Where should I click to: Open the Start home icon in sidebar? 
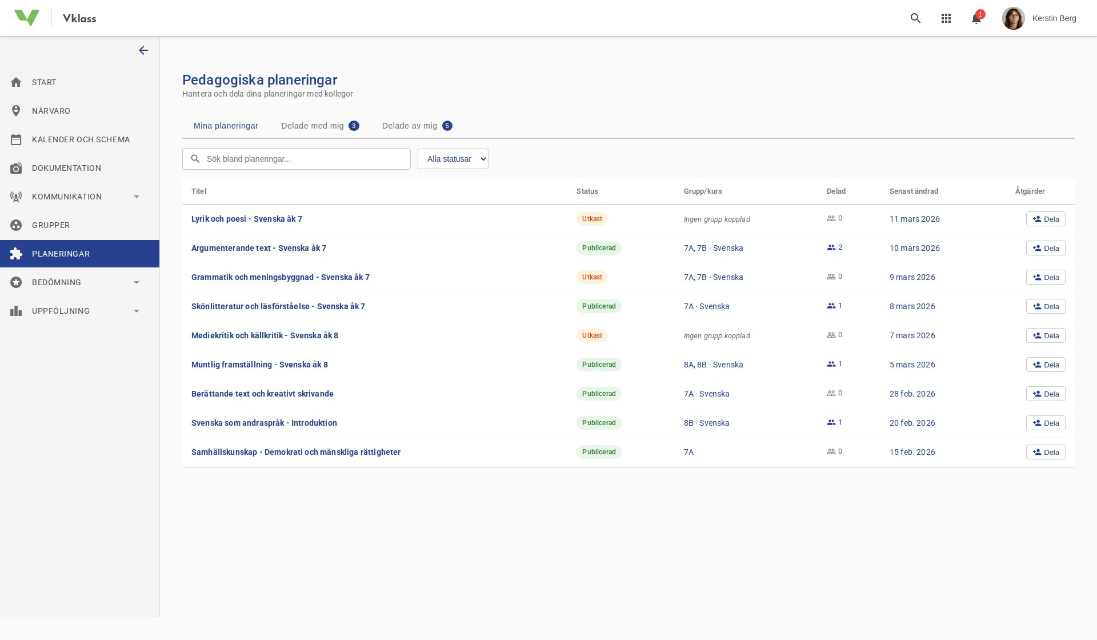17,82
